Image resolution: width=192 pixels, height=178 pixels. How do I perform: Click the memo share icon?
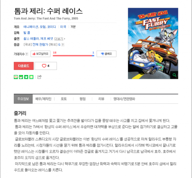pos(32,77)
